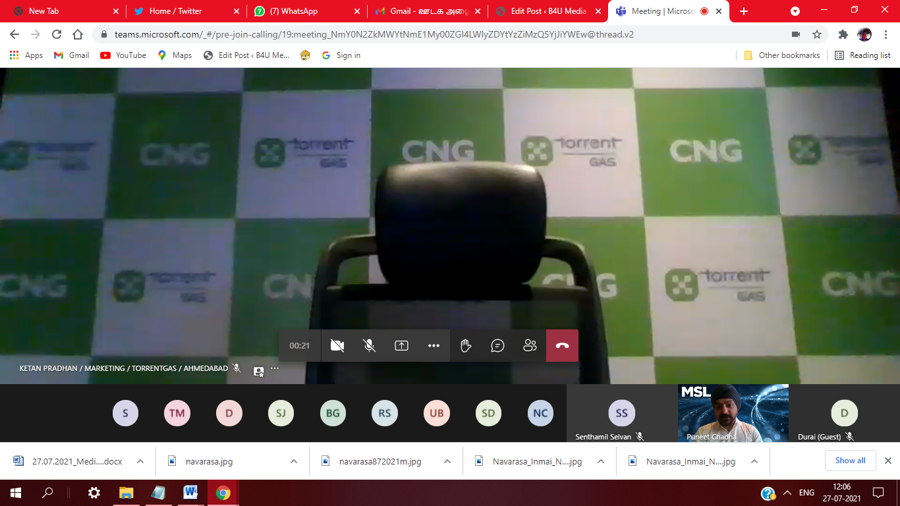Click the 00:21 call duration timer
Viewport: 900px width, 506px height.
click(x=300, y=346)
